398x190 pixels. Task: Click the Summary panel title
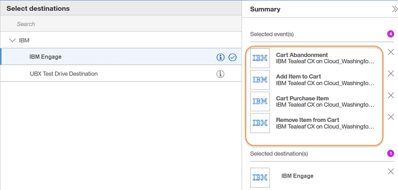[265, 10]
